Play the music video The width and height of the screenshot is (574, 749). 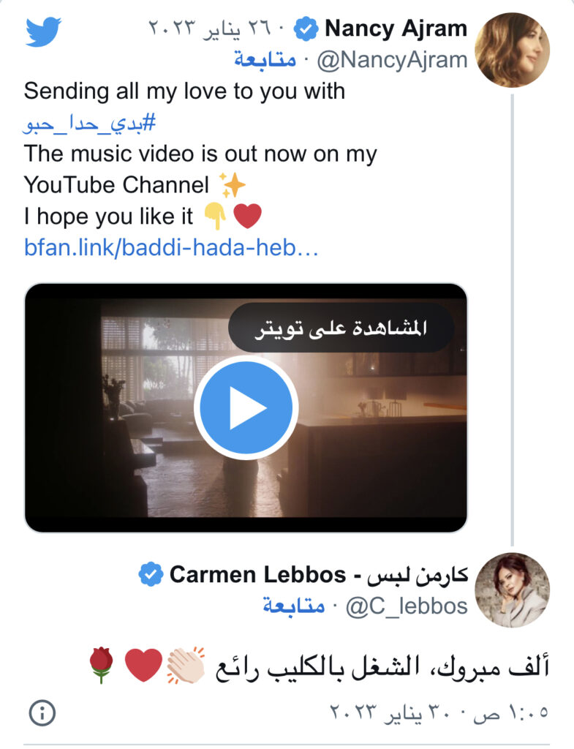(246, 407)
